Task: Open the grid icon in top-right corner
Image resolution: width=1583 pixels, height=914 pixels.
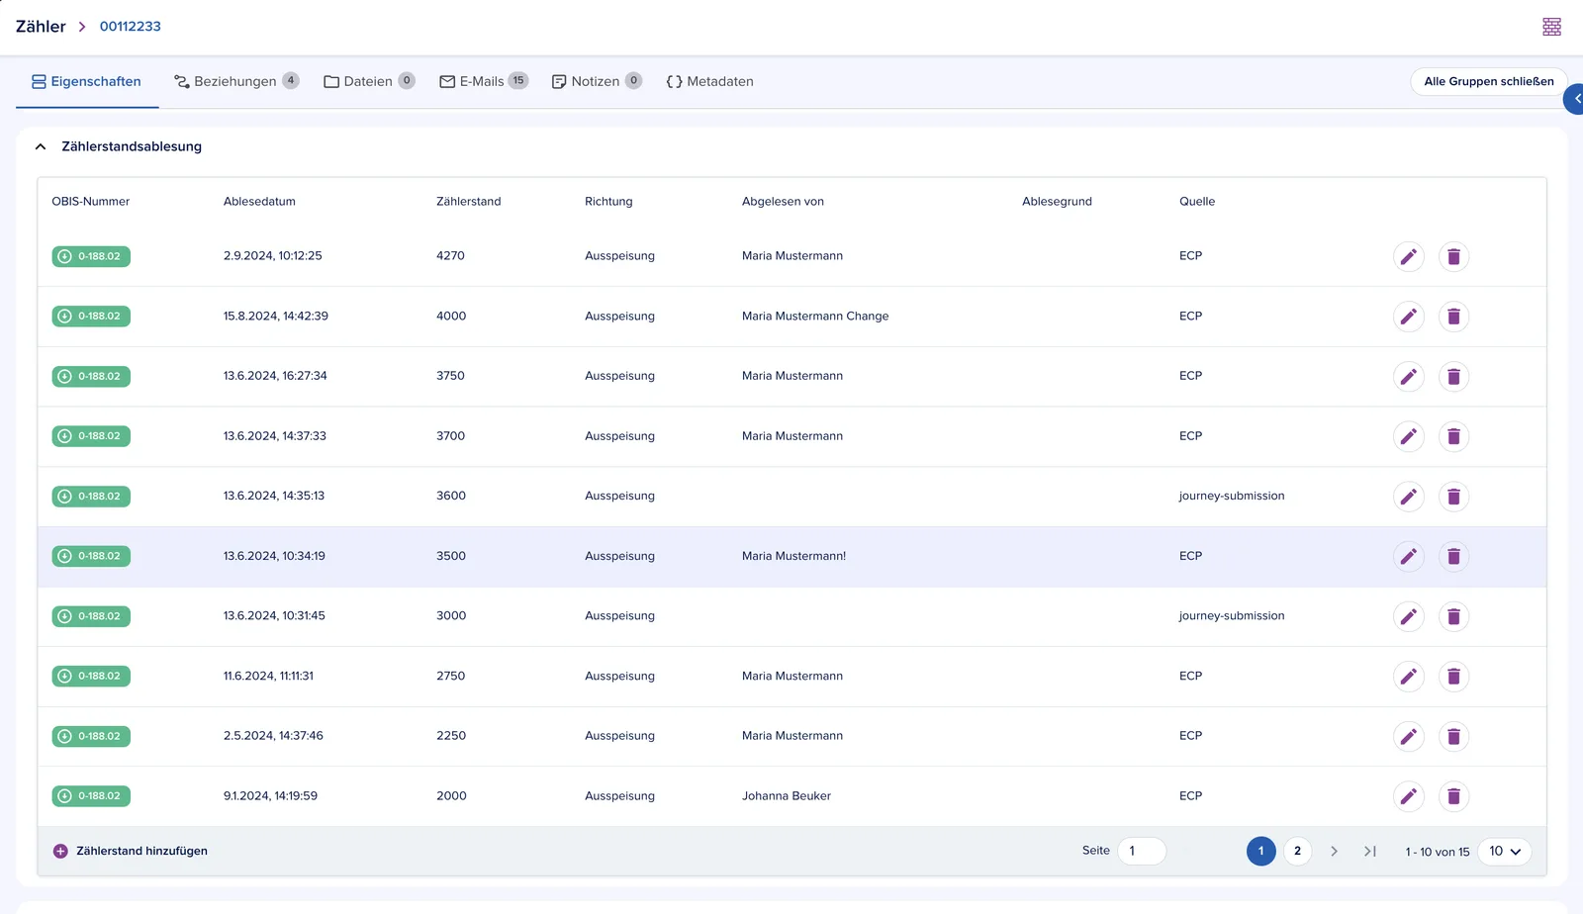Action: click(x=1551, y=27)
